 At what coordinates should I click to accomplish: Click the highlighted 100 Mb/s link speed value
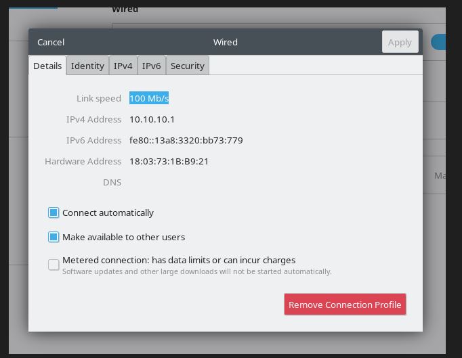(149, 98)
